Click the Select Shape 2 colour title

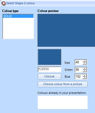[21, 3]
